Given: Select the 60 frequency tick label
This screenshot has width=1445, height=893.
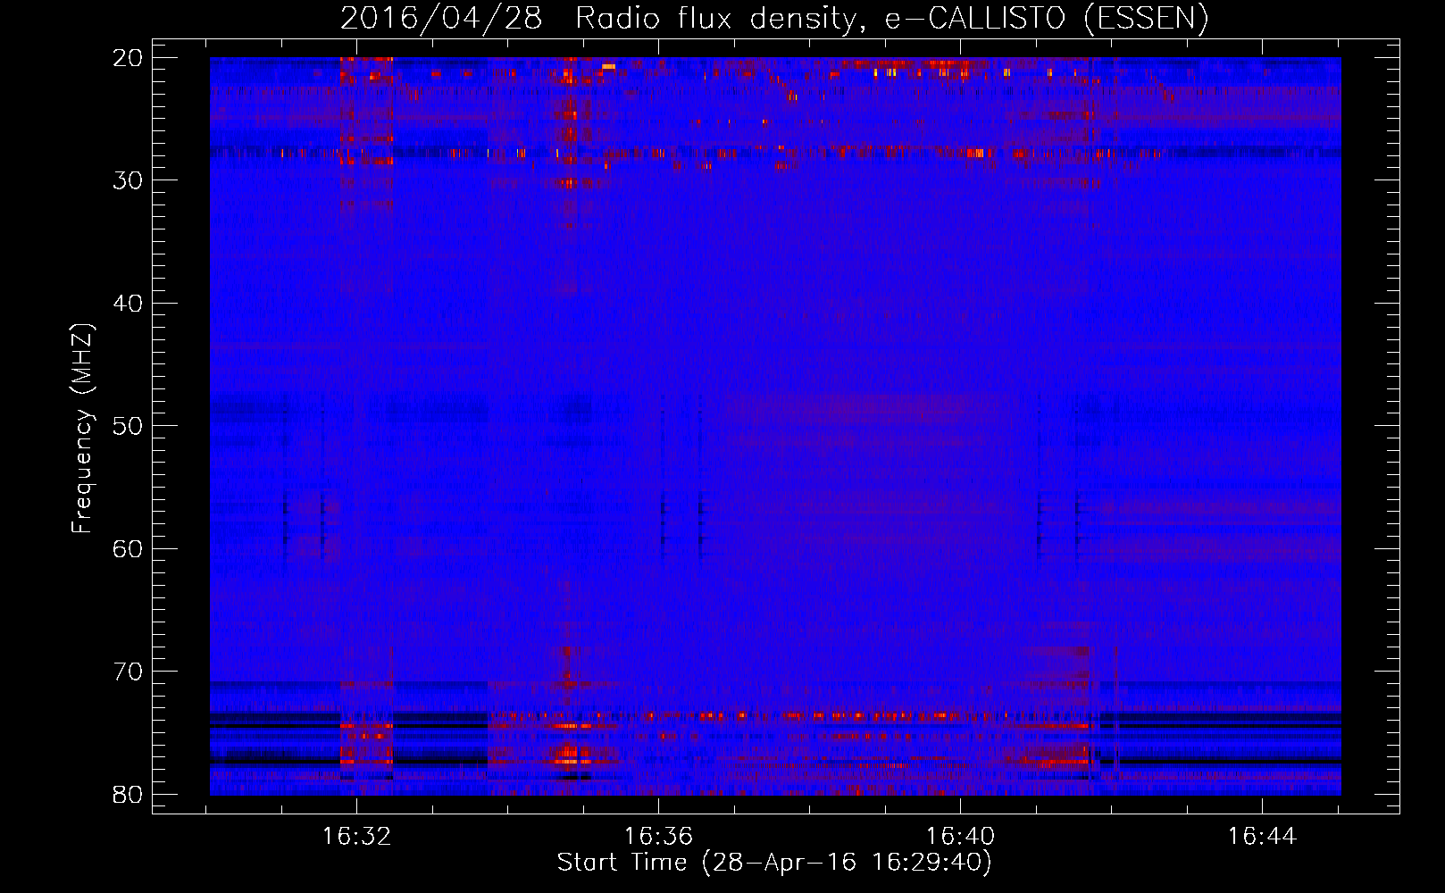Looking at the screenshot, I should coord(129,548).
